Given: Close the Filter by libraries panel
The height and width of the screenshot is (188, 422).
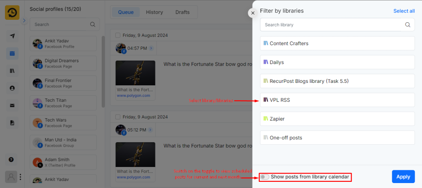Looking at the screenshot, I should [253, 13].
